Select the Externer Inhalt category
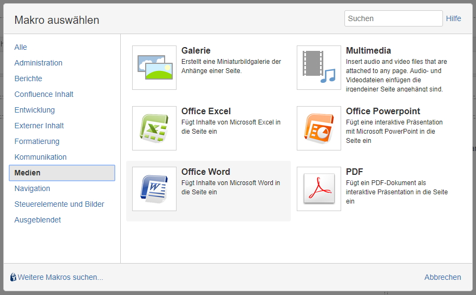 coord(39,126)
